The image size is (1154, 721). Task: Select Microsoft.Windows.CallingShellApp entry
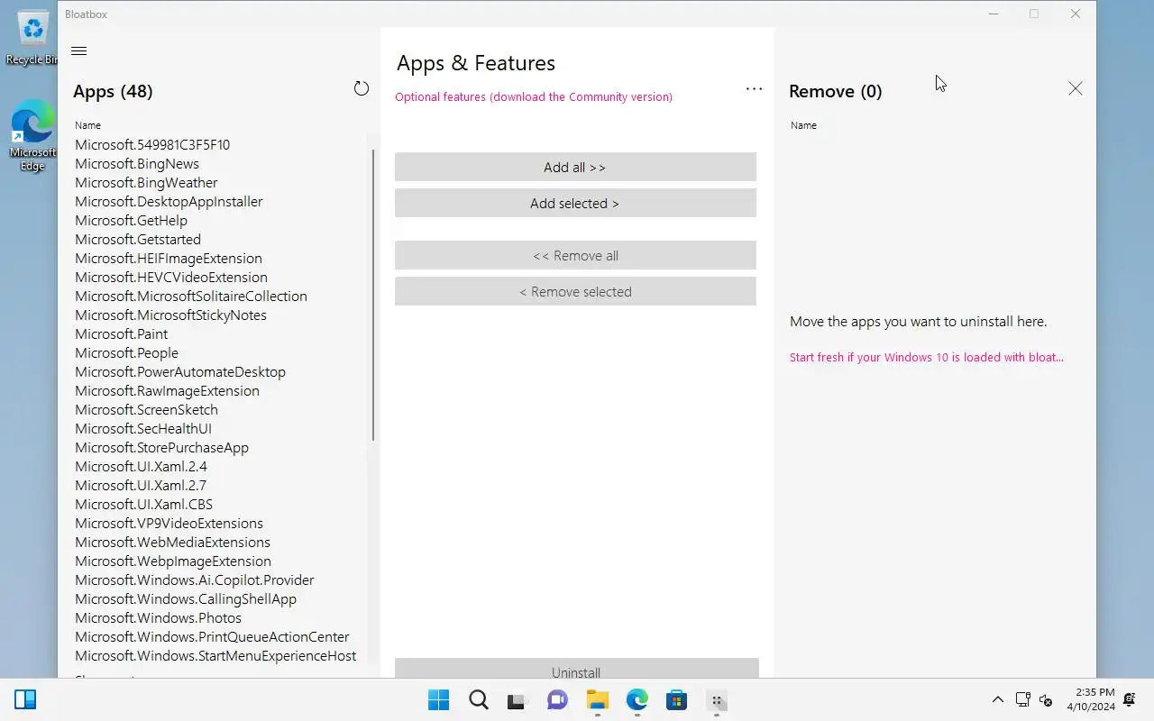point(186,598)
